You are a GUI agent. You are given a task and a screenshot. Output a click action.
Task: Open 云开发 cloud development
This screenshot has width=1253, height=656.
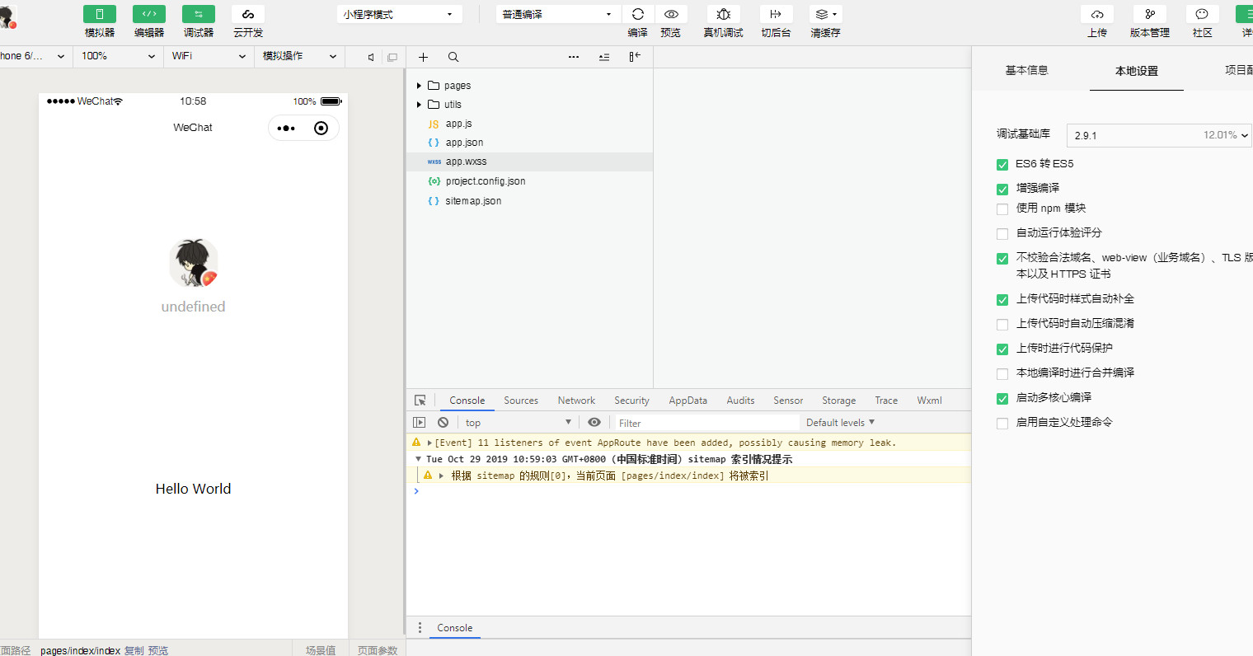(x=248, y=14)
